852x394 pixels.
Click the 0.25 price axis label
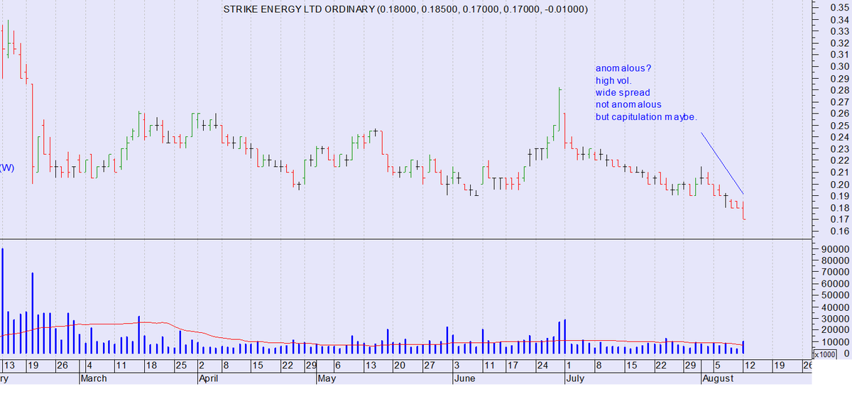point(839,126)
